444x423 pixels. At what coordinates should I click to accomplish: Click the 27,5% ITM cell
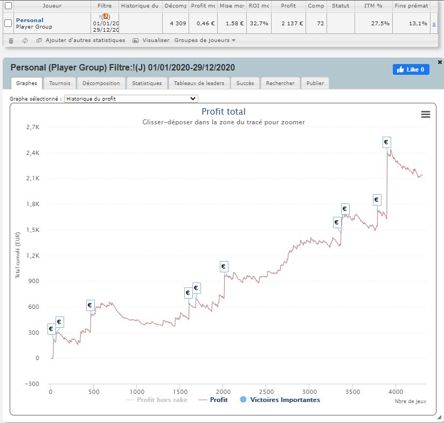coord(373,24)
